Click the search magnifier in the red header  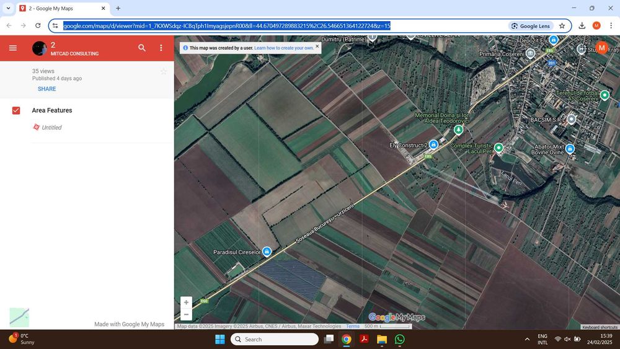click(142, 48)
